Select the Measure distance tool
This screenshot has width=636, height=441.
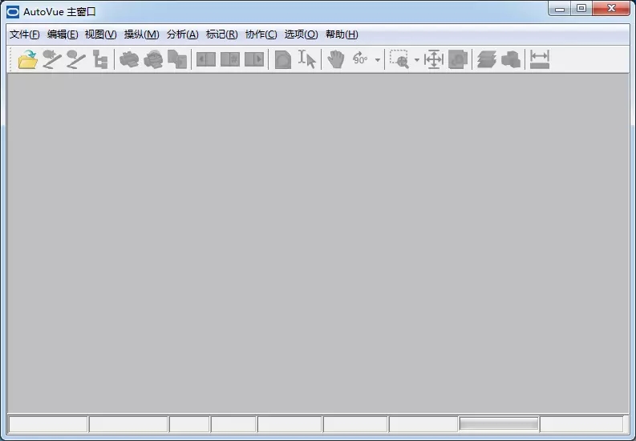(540, 59)
